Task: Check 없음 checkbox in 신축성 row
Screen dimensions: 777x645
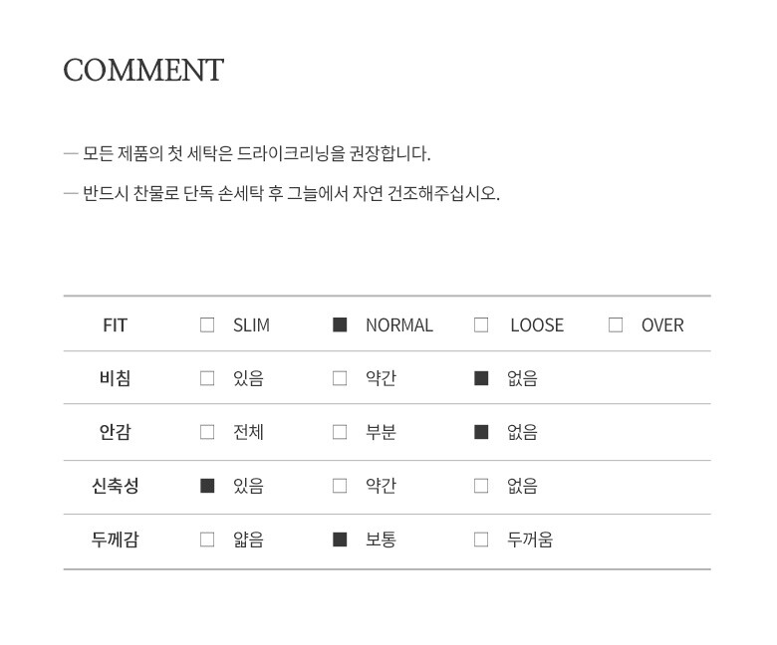Action: (481, 486)
